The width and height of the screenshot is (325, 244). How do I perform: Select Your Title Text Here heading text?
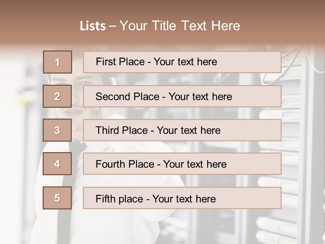[x=180, y=26]
